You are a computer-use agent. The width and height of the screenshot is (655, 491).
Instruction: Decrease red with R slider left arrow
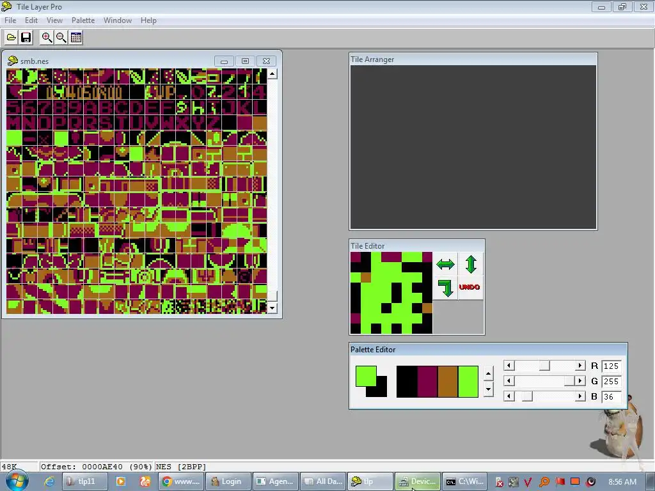509,366
